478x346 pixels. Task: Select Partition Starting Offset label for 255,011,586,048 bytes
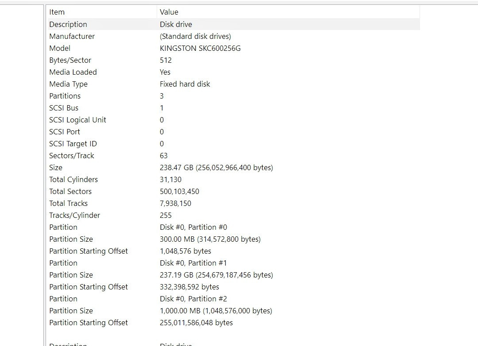coord(89,323)
